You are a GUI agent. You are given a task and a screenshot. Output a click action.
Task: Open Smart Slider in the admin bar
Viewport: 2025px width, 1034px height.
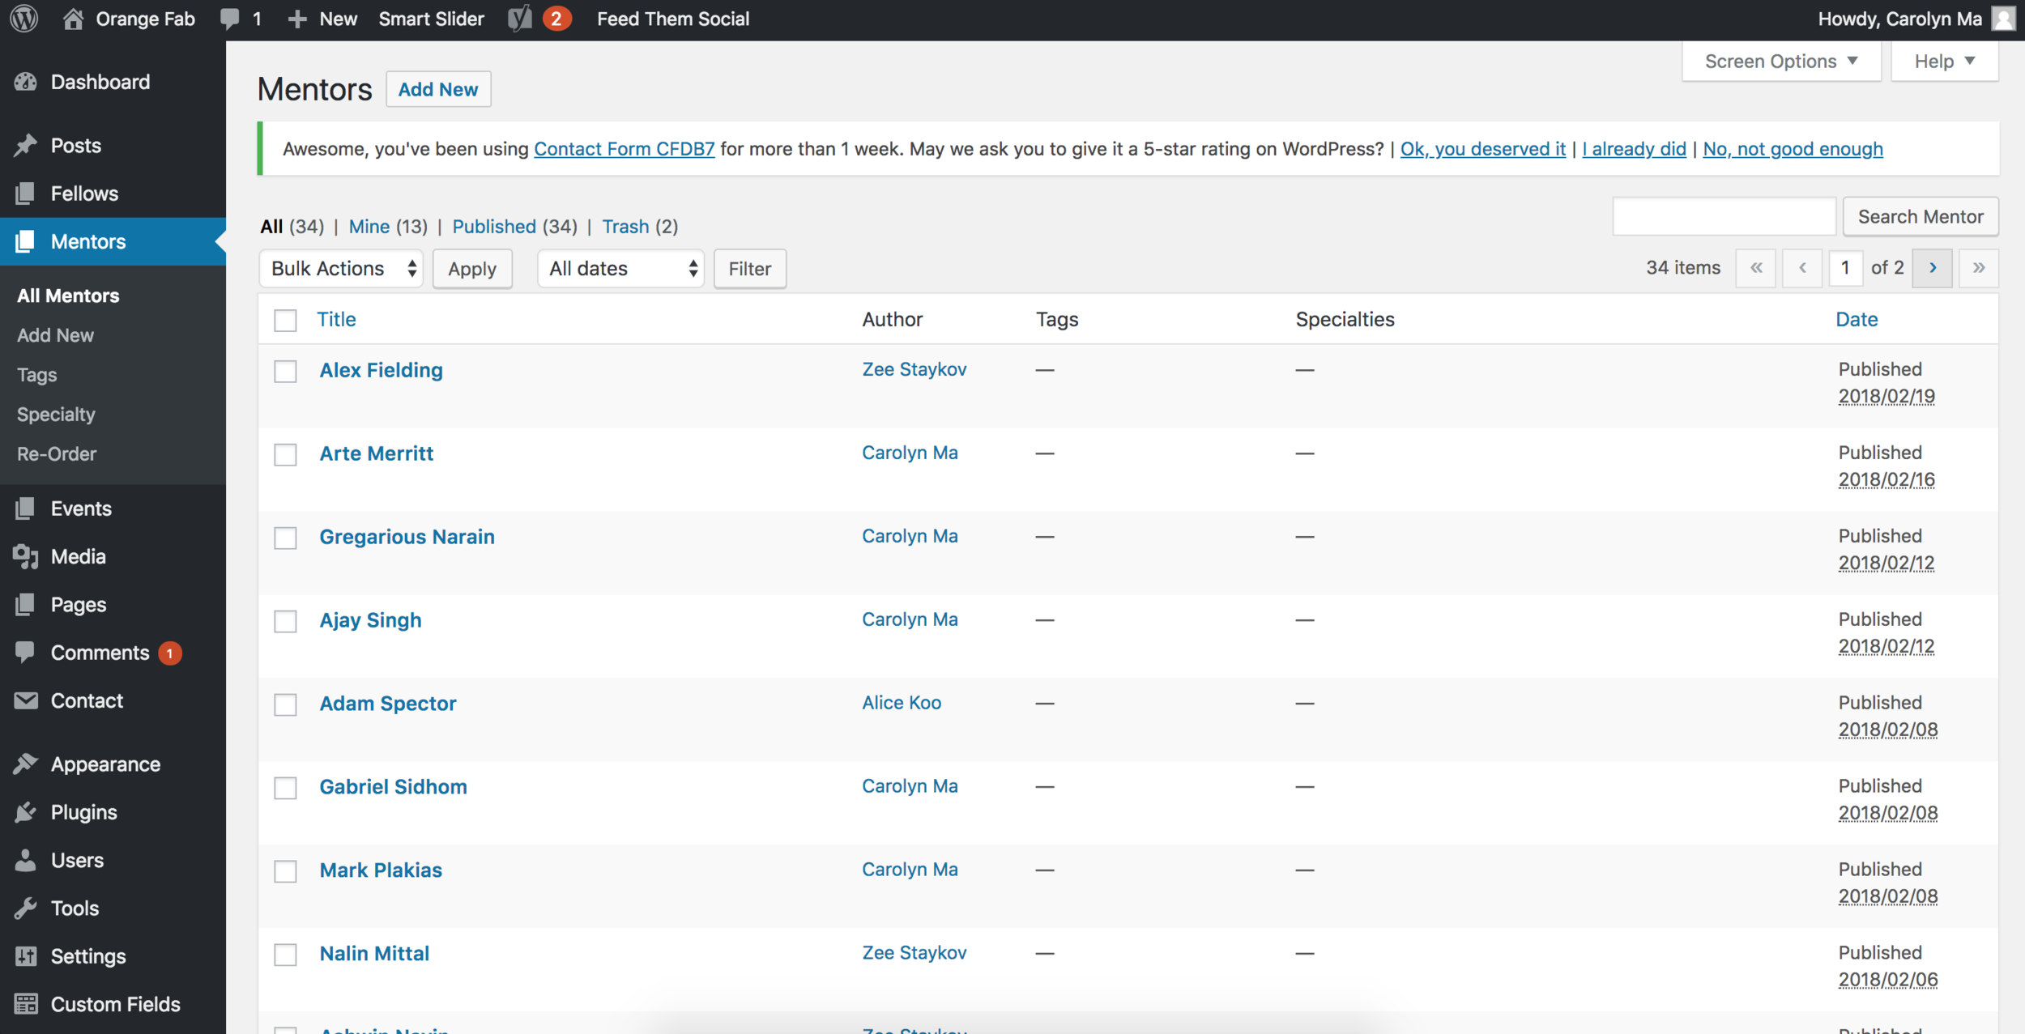pos(431,19)
